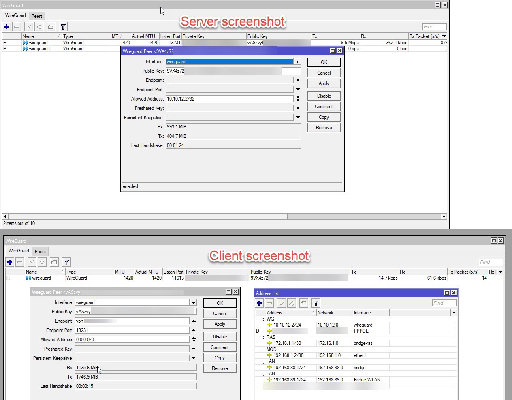Click the address icon for 10.10.12.2/24
512x400 pixels.
tap(269, 325)
